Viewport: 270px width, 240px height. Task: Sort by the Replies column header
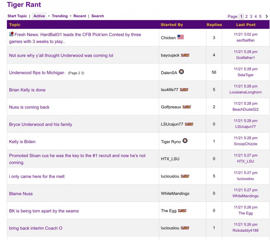[x=214, y=25]
